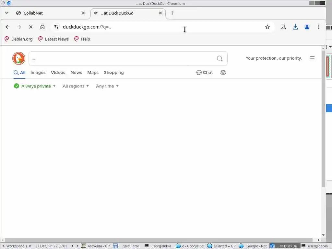
Task: Open the /dev/sda - GParted taskbar item
Action: coord(96,246)
